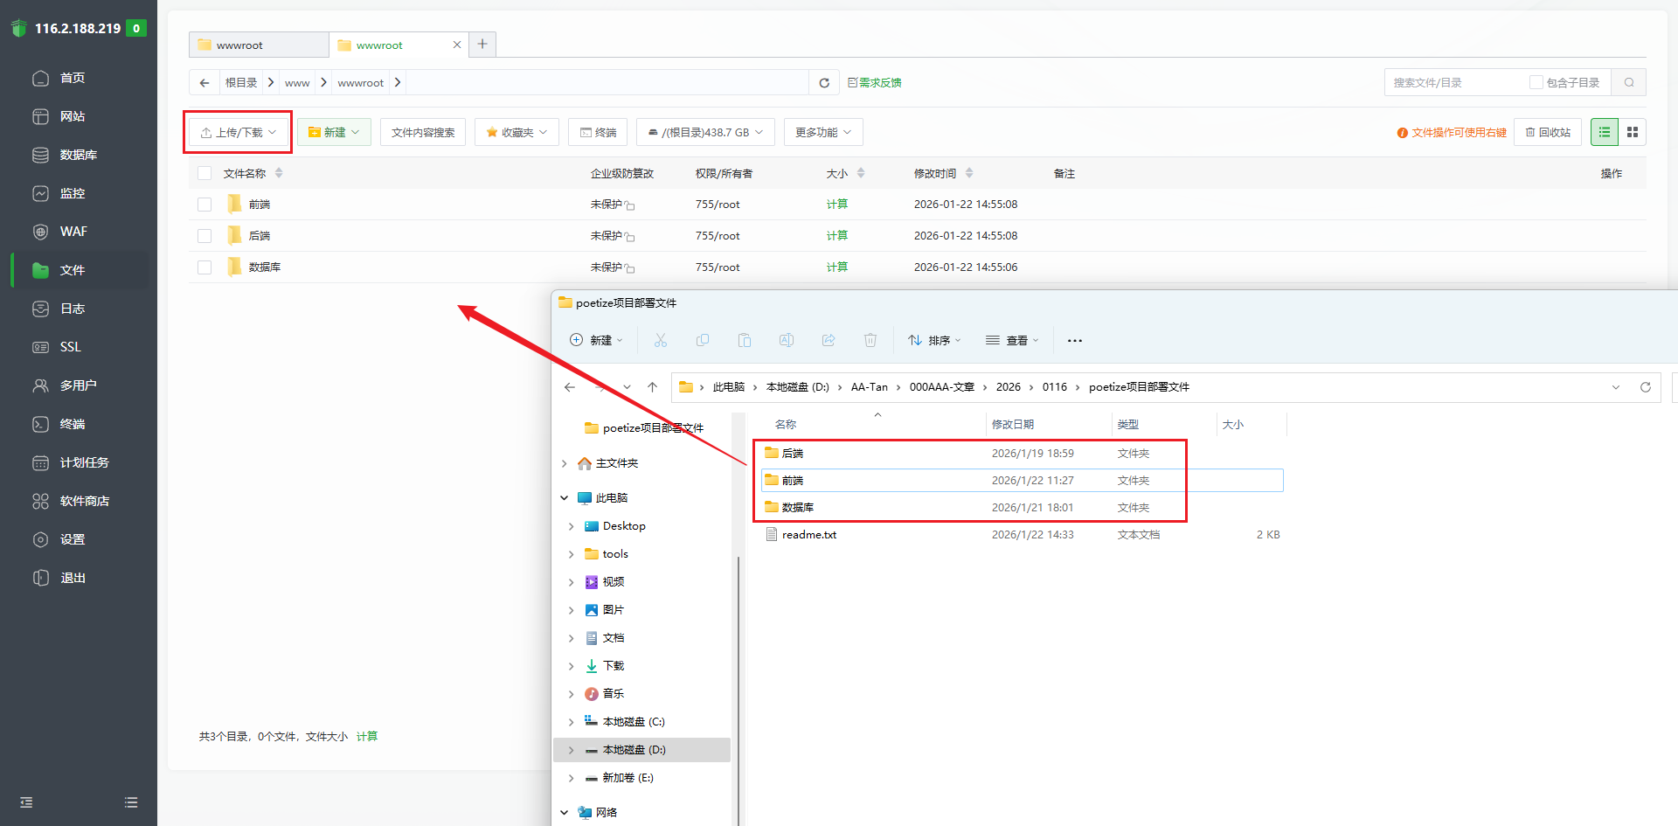Add a new file manager tab
The width and height of the screenshot is (1678, 826).
pyautogui.click(x=482, y=45)
